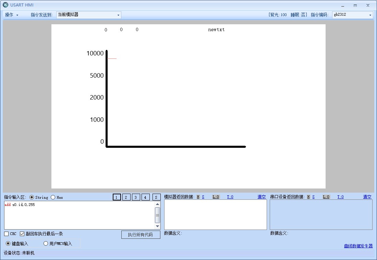
Task: Choose 用户MCU输入 radio option
Action: 46,244
